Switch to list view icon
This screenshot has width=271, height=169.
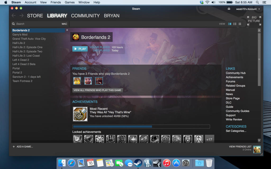pos(235,24)
